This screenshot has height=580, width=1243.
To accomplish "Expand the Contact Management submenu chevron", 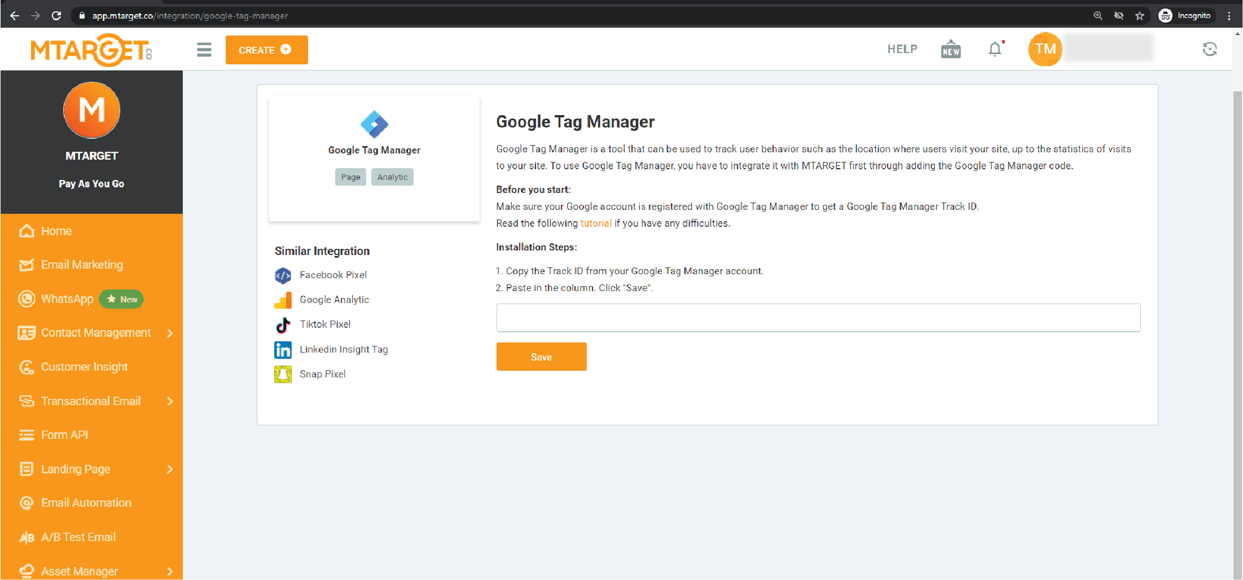I will coord(170,333).
